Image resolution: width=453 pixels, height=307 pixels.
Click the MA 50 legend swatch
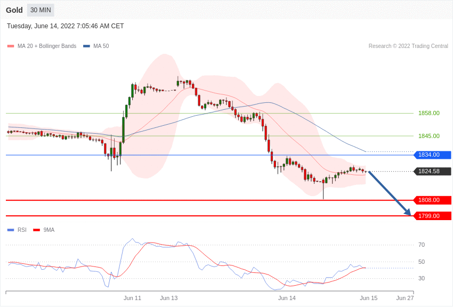86,46
